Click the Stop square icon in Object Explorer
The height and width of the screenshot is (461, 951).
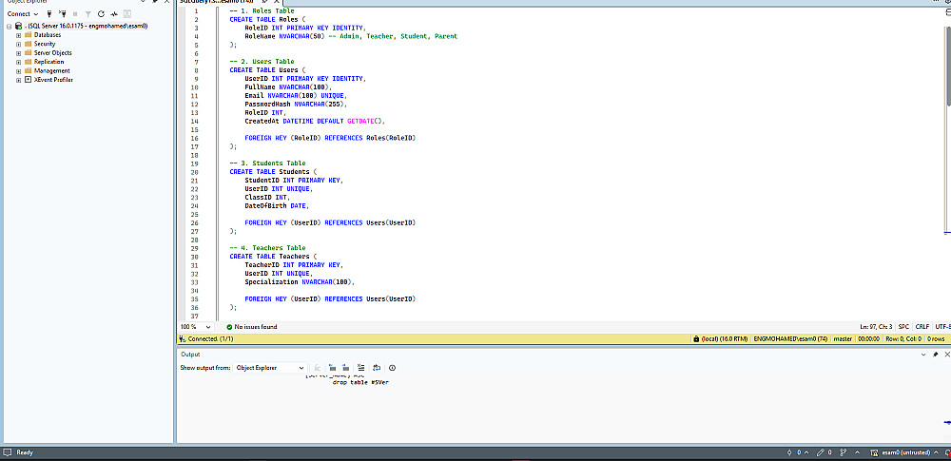pos(75,13)
